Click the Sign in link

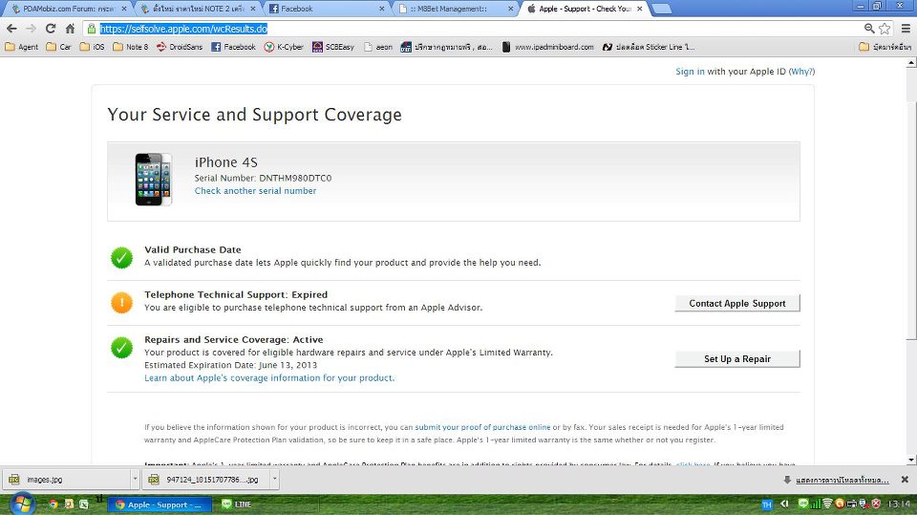[x=690, y=72]
